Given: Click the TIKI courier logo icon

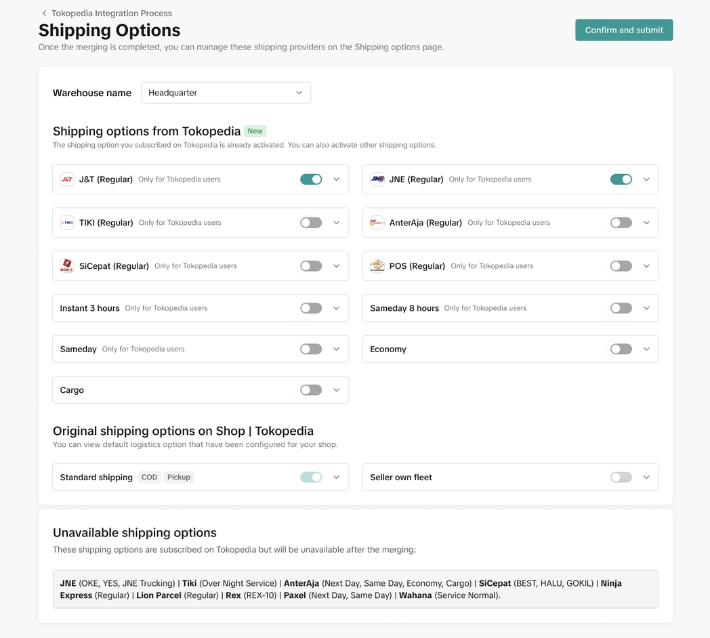Looking at the screenshot, I should (x=67, y=223).
